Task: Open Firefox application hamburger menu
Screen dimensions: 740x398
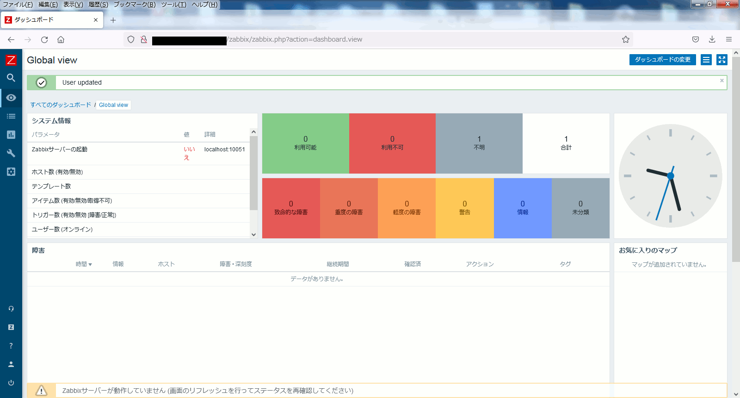Action: click(x=729, y=39)
